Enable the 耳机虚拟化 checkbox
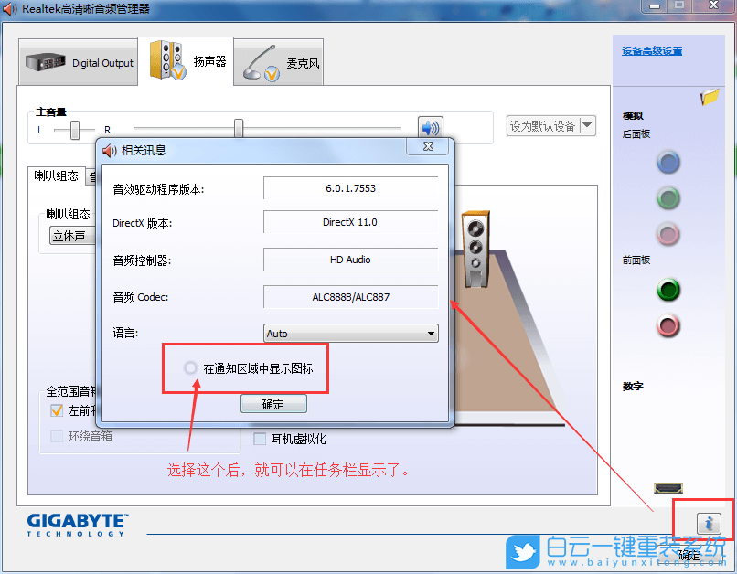This screenshot has width=737, height=574. (x=259, y=440)
